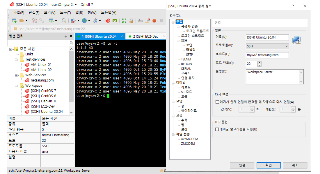
Task: Enable auto reconnect on unexpected disconnect checkbox
Action: click(217, 102)
